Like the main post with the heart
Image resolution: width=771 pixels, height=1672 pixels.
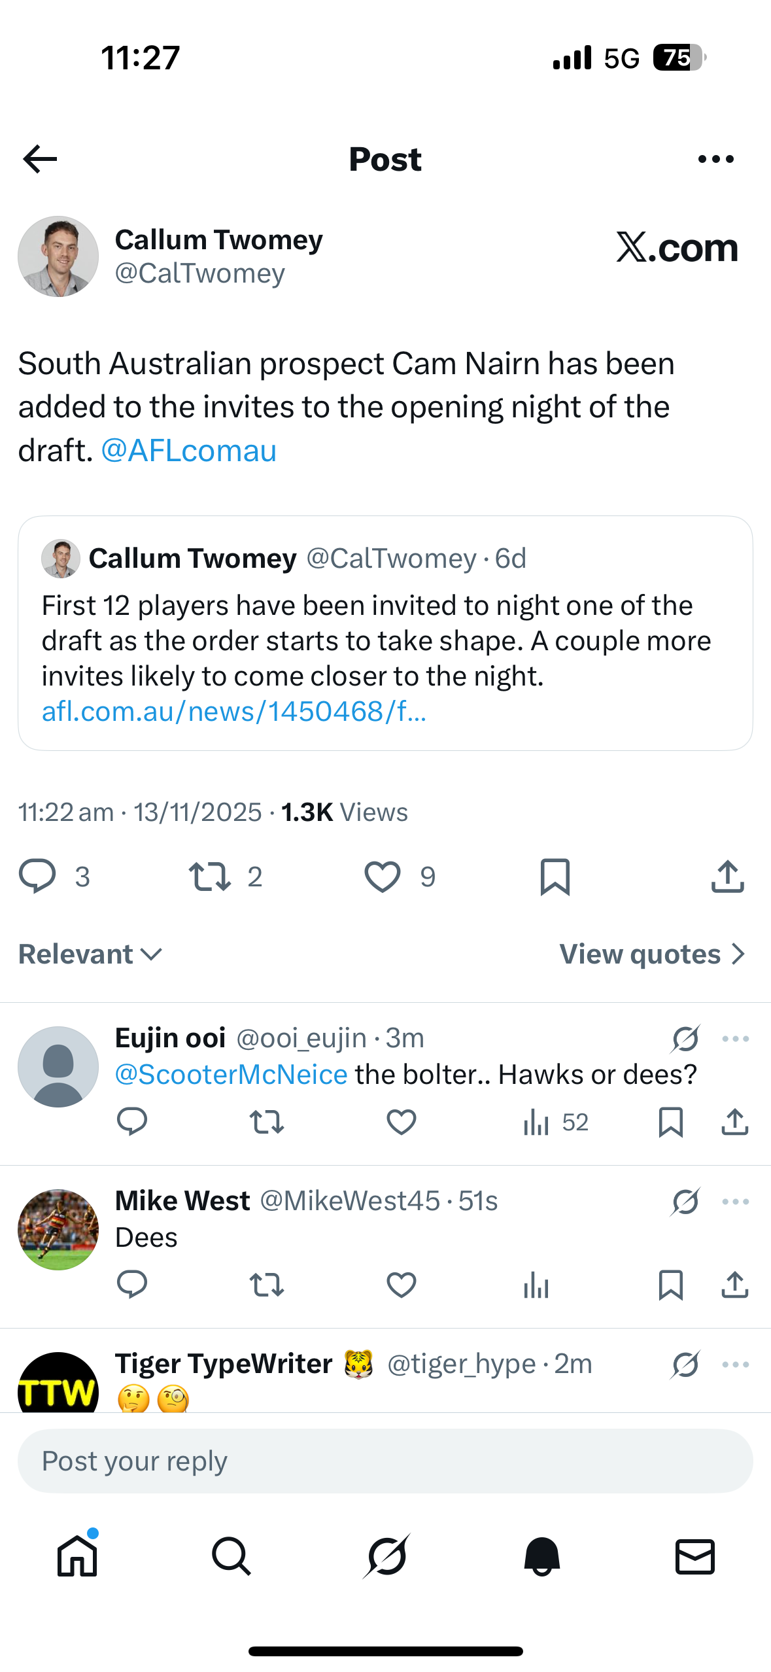(x=383, y=877)
